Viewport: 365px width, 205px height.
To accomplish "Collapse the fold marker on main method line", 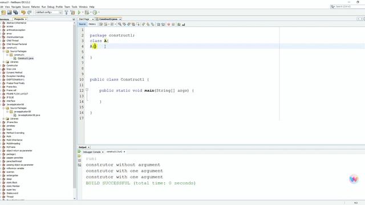I will [87, 89].
